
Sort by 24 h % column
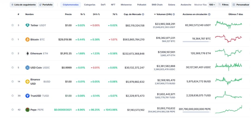click(96, 14)
